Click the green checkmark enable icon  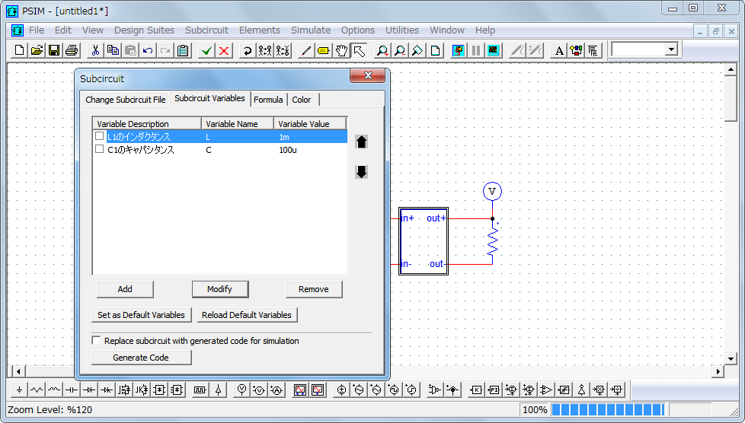206,50
